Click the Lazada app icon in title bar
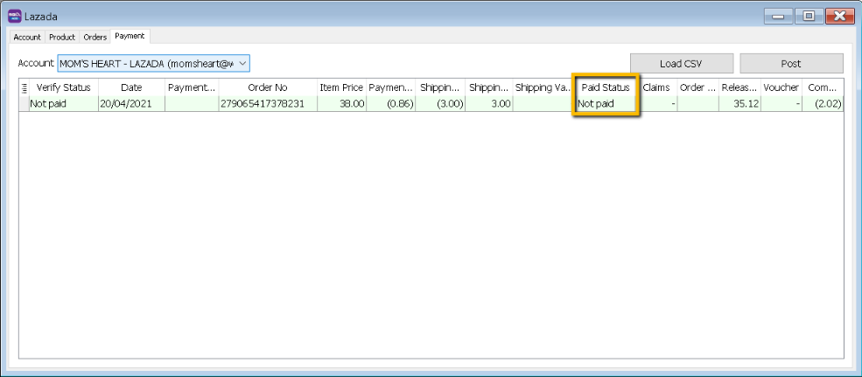The height and width of the screenshot is (377, 862). pos(14,15)
